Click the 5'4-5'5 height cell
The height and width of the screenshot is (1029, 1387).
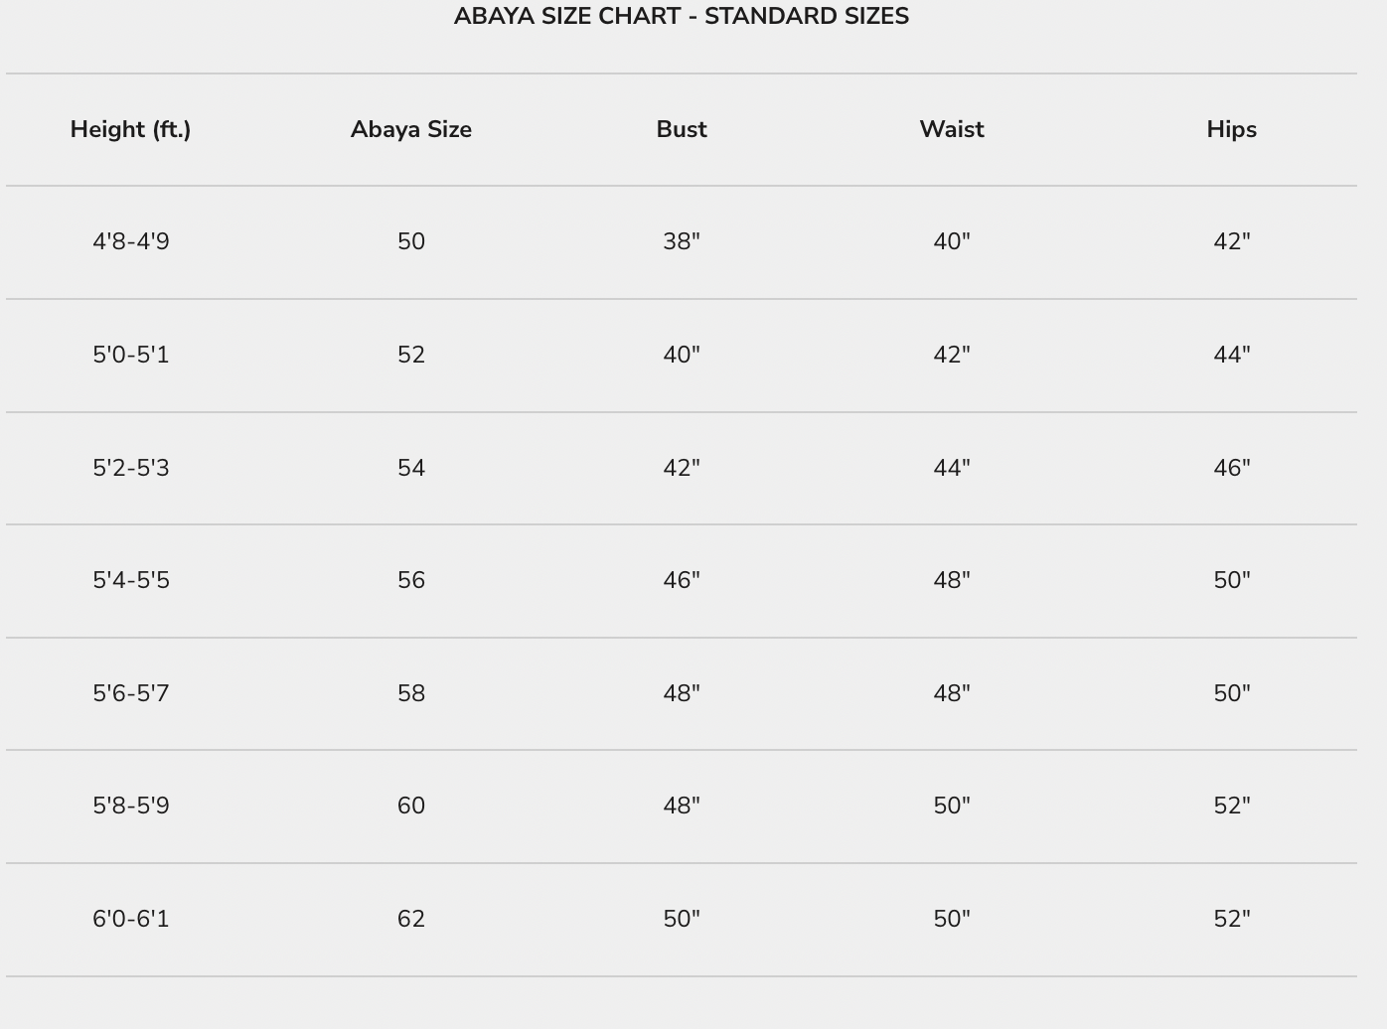[x=130, y=581]
